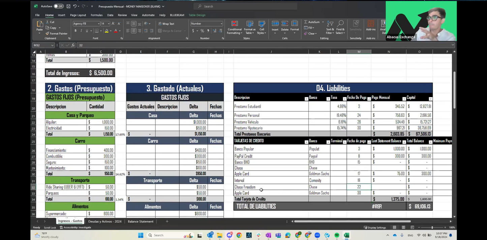Click the Sort & Filter icon
The width and height of the screenshot is (487, 240).
click(330, 27)
